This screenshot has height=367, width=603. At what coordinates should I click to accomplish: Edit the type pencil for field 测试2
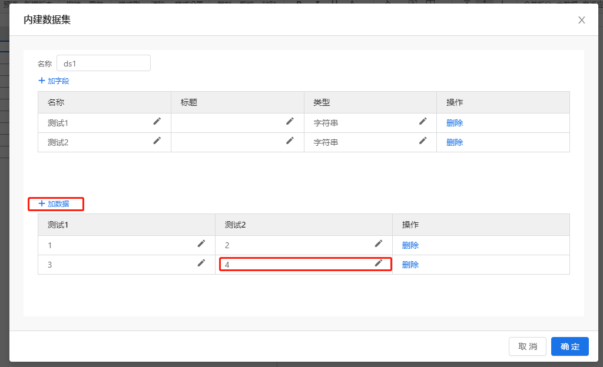click(423, 141)
